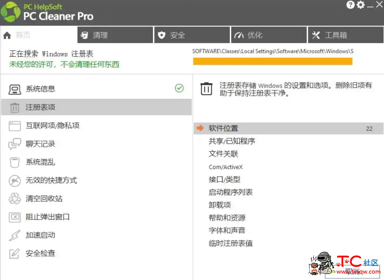
Task: Select 清空回收站 entry
Action: (96, 198)
